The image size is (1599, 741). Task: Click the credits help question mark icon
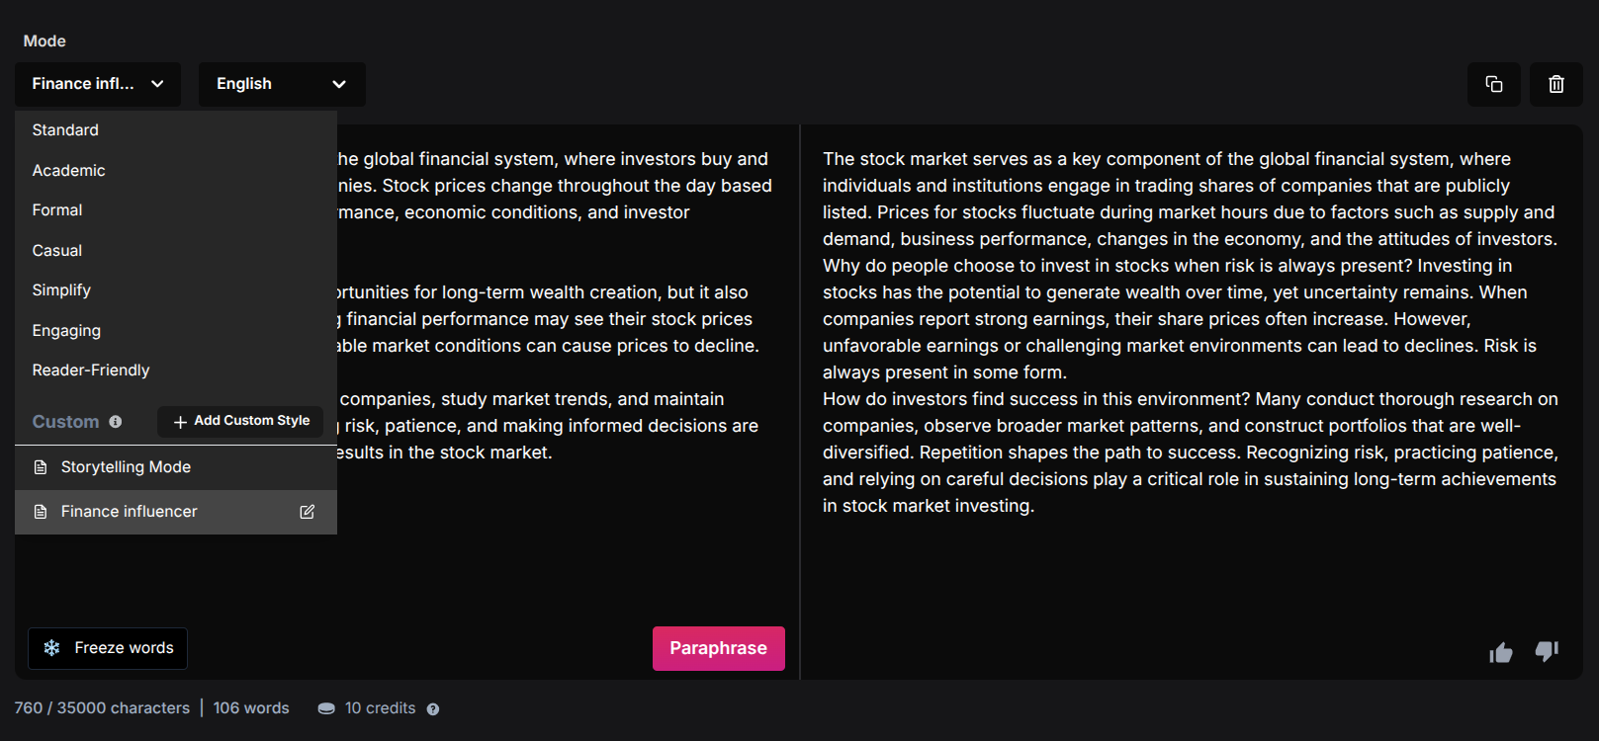click(x=433, y=708)
